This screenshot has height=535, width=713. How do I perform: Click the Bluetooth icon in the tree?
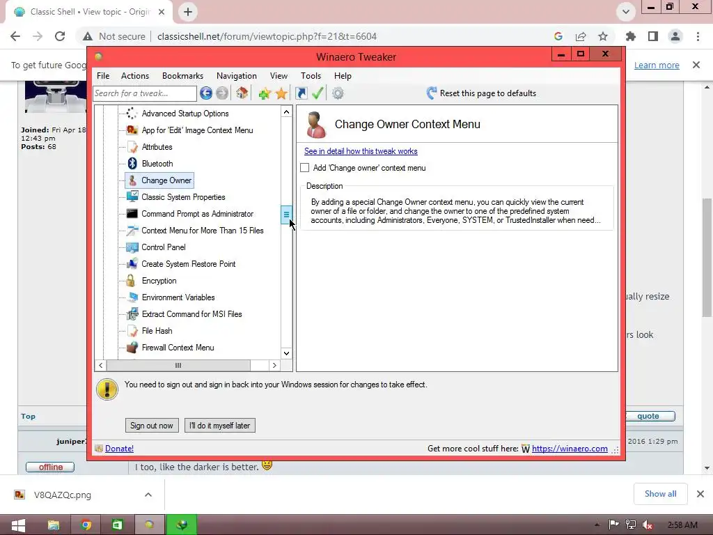[132, 163]
